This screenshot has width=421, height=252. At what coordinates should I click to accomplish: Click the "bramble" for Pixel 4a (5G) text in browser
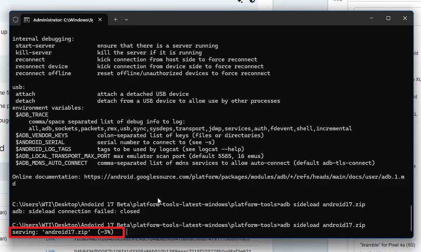pyautogui.click(x=387, y=245)
